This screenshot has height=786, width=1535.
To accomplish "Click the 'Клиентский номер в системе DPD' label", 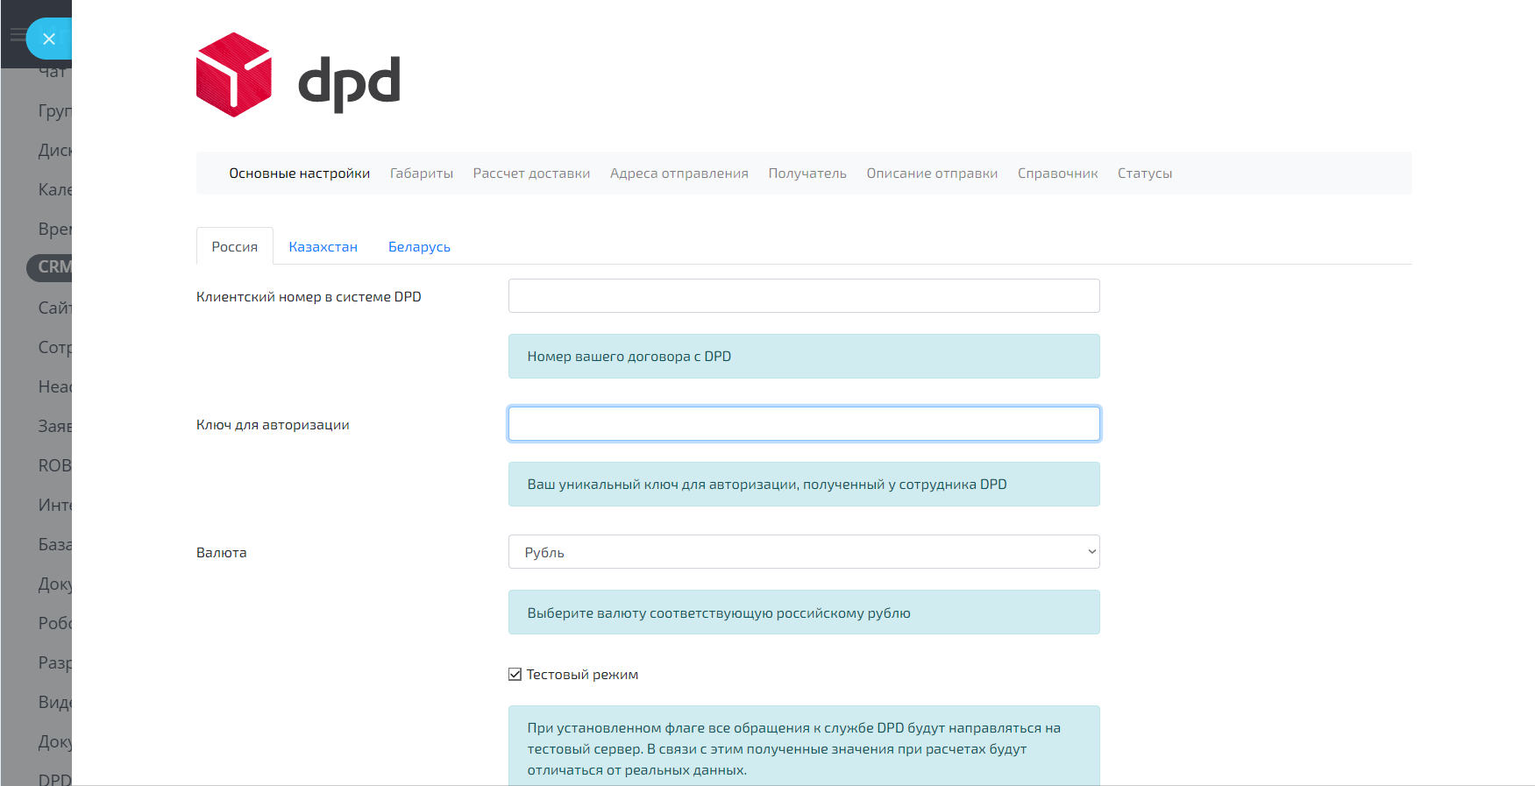I will tap(309, 297).
